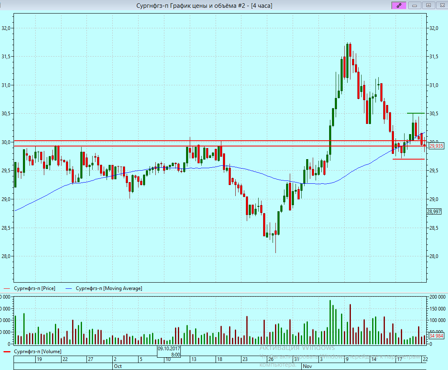Click 29,0 on the left price axis
Viewport: 448px width, 370px height.
pyautogui.click(x=6, y=199)
